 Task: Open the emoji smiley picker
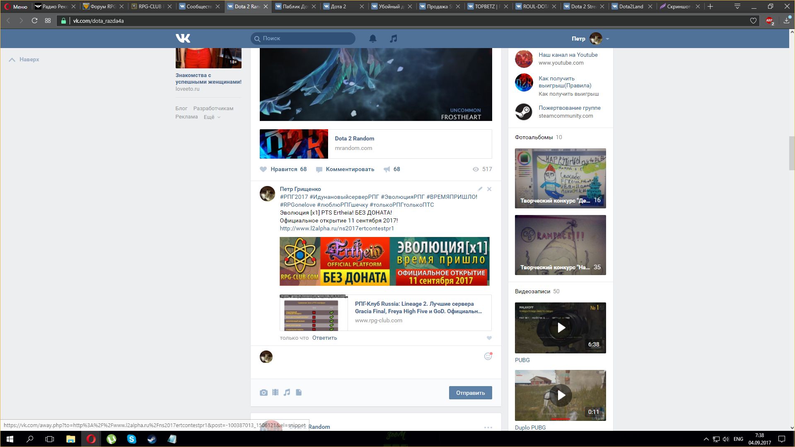[488, 356]
